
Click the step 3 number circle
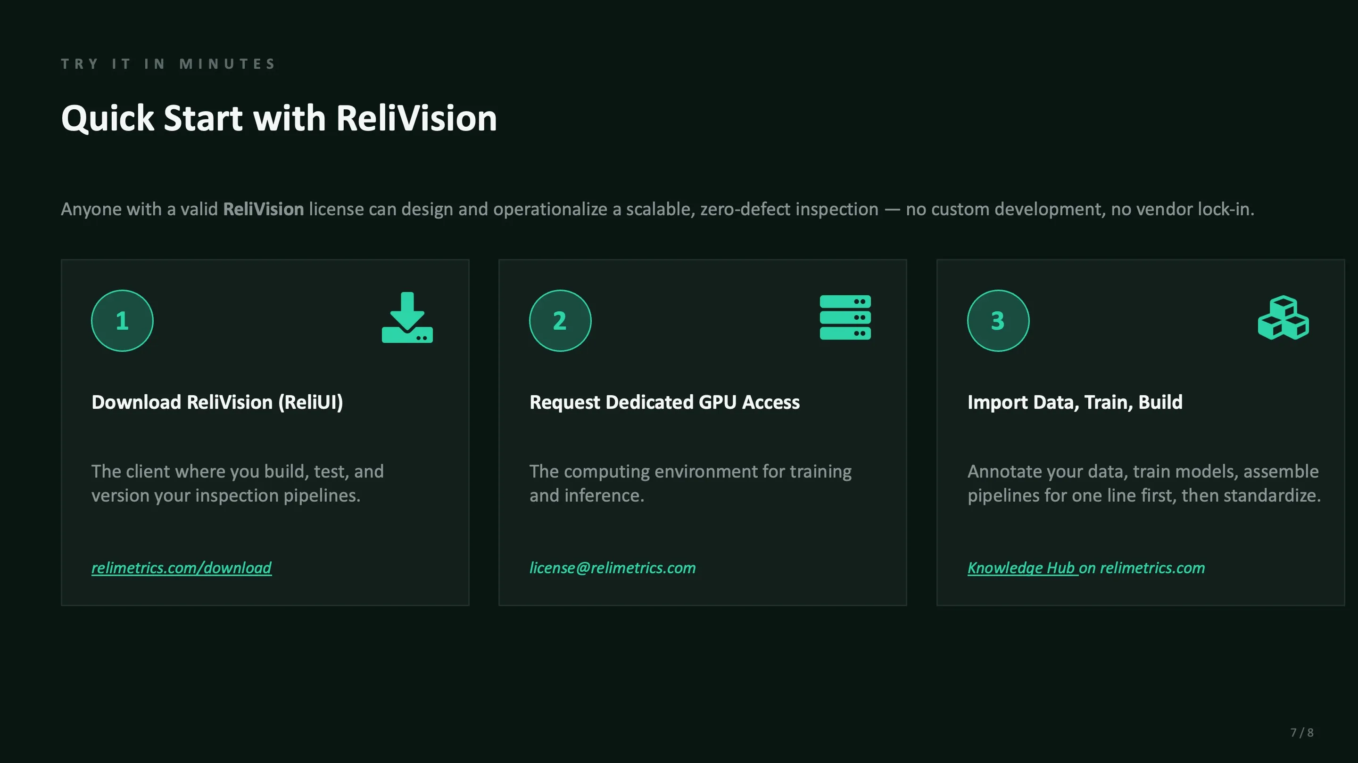tap(999, 321)
